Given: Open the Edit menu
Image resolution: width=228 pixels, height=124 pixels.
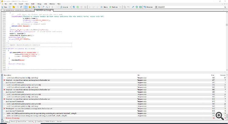Looking at the screenshot, I should [11, 4].
